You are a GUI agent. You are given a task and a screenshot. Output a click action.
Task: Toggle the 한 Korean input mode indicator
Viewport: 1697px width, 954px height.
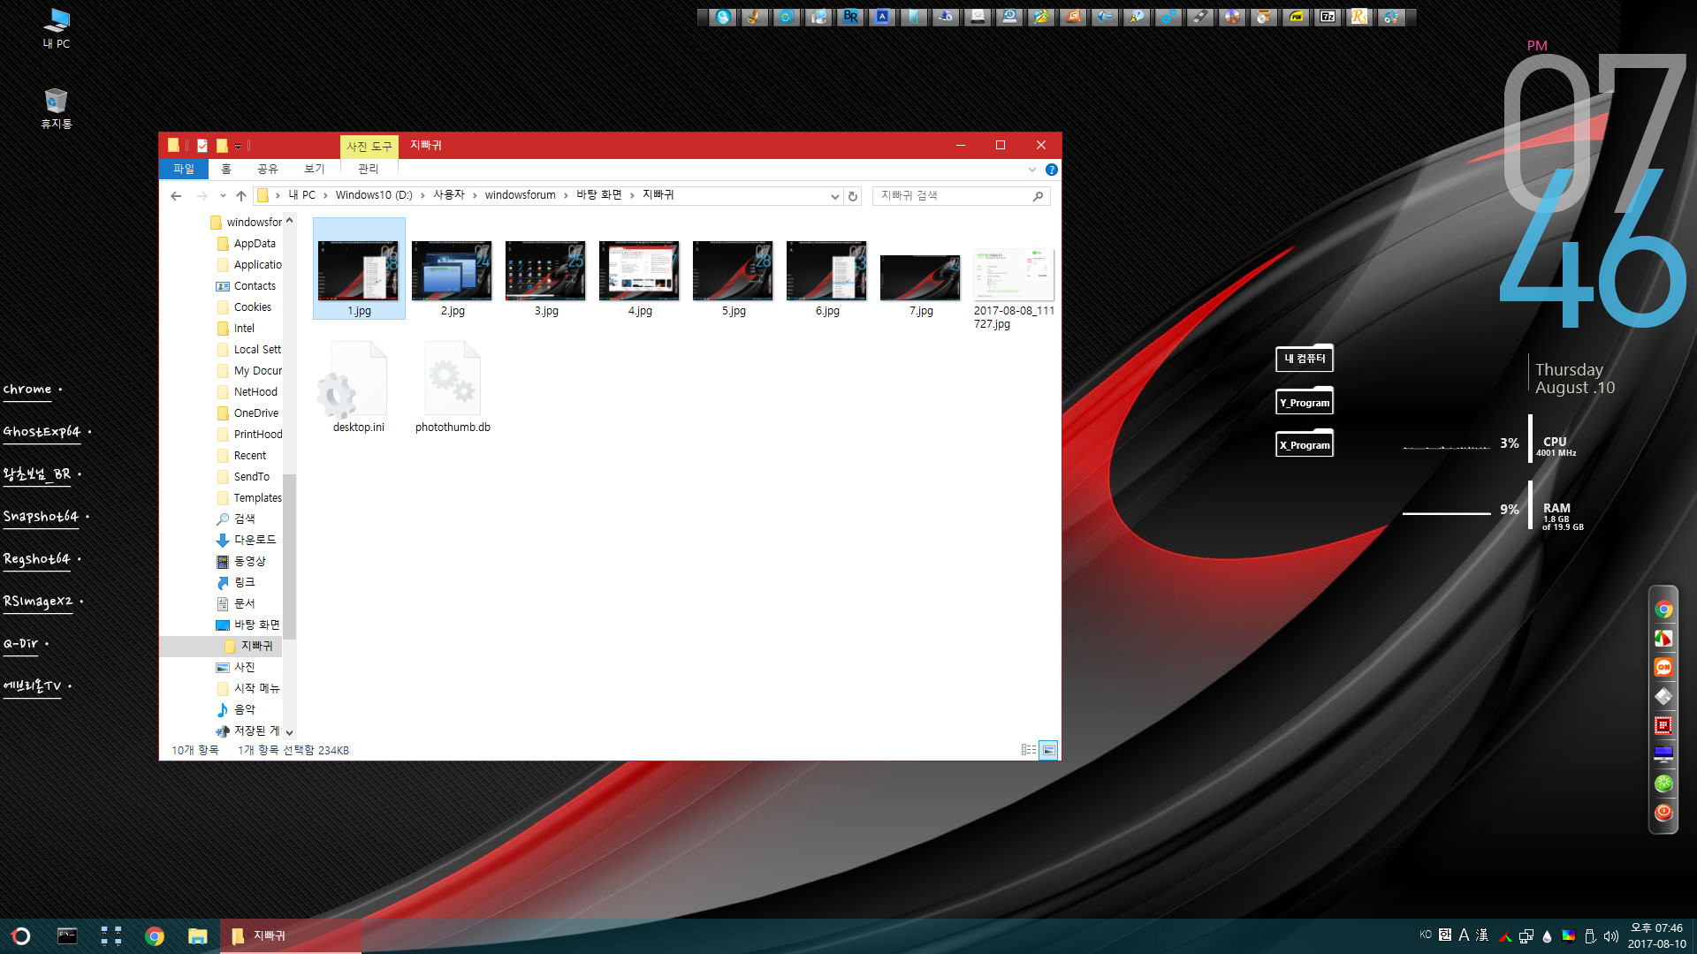pyautogui.click(x=1445, y=935)
